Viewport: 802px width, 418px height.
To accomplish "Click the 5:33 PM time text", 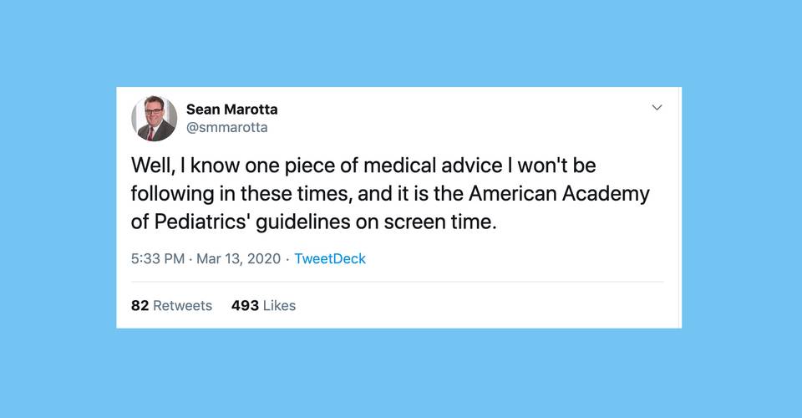I will point(158,258).
